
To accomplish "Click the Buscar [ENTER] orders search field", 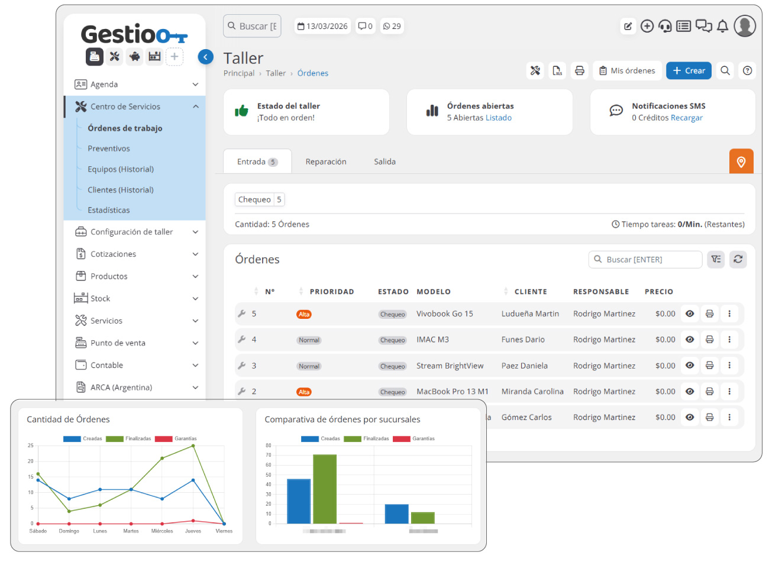I will [645, 259].
